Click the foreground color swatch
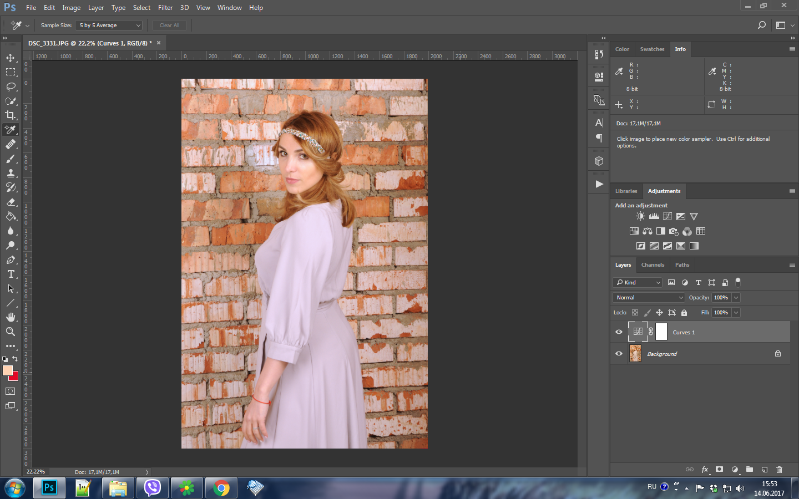This screenshot has width=799, height=499. 8,370
